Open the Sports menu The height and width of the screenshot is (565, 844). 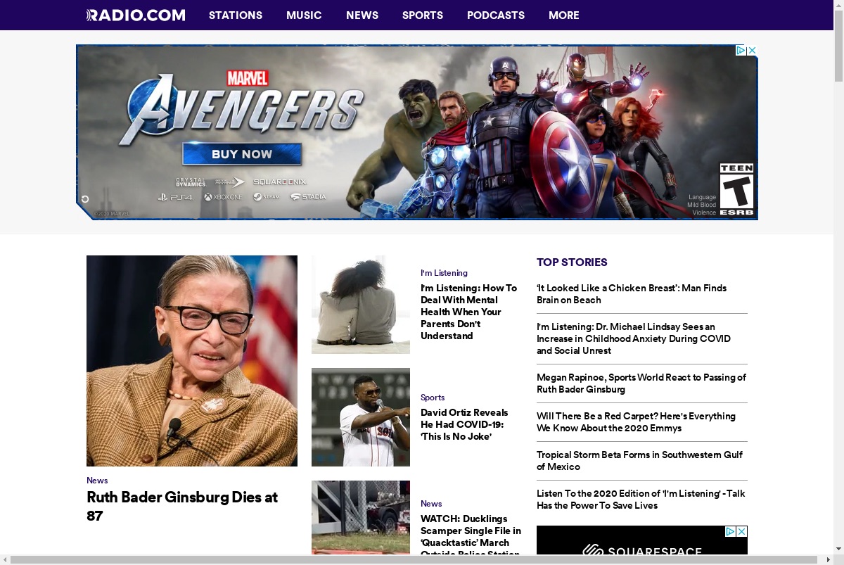[423, 15]
